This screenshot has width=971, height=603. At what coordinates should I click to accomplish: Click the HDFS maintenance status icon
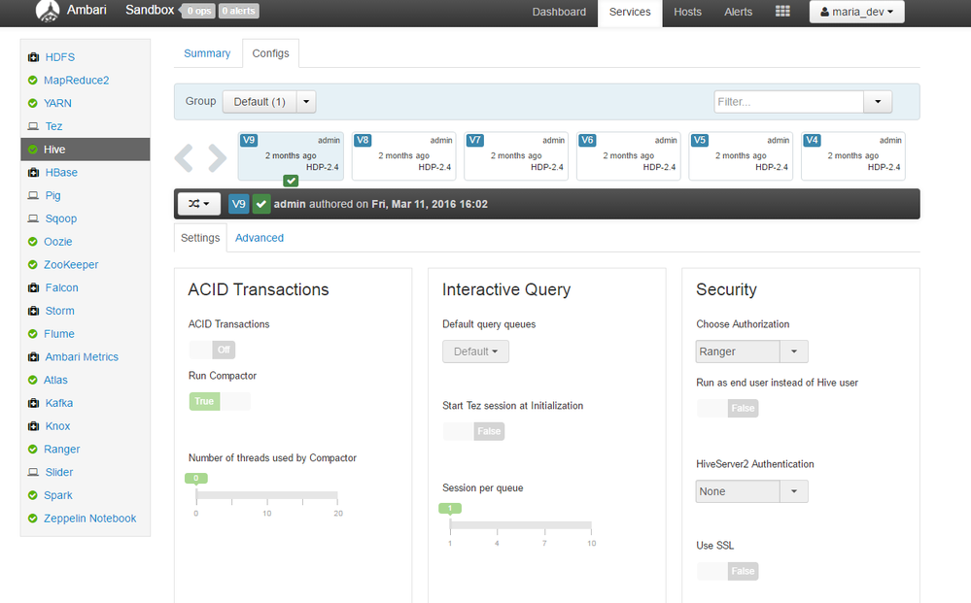pyautogui.click(x=33, y=57)
